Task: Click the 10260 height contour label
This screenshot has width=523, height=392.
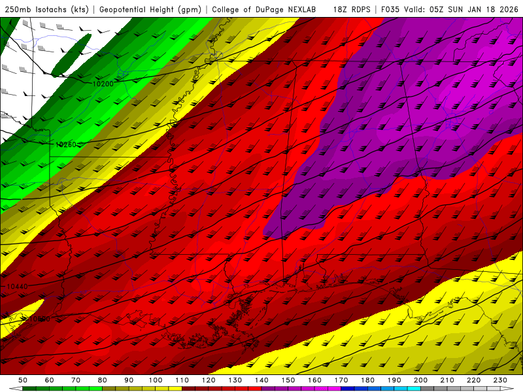Action: pos(66,144)
